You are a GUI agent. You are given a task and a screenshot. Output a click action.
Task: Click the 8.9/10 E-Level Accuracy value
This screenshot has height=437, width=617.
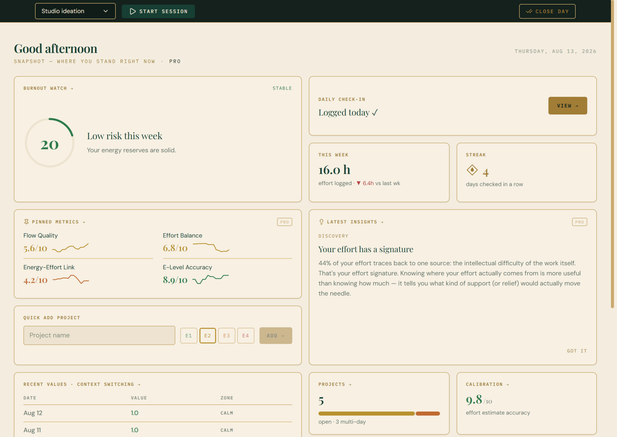tap(175, 280)
